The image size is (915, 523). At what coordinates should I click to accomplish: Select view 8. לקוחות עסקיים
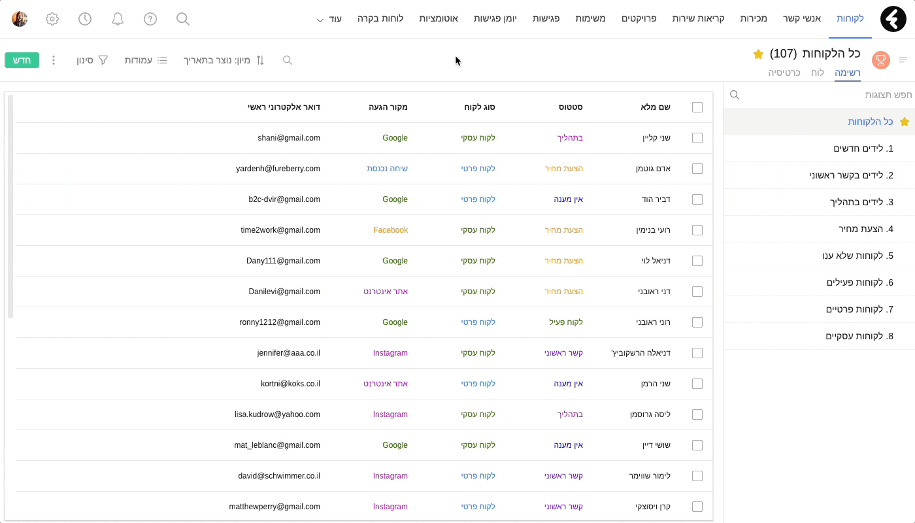[x=819, y=336]
